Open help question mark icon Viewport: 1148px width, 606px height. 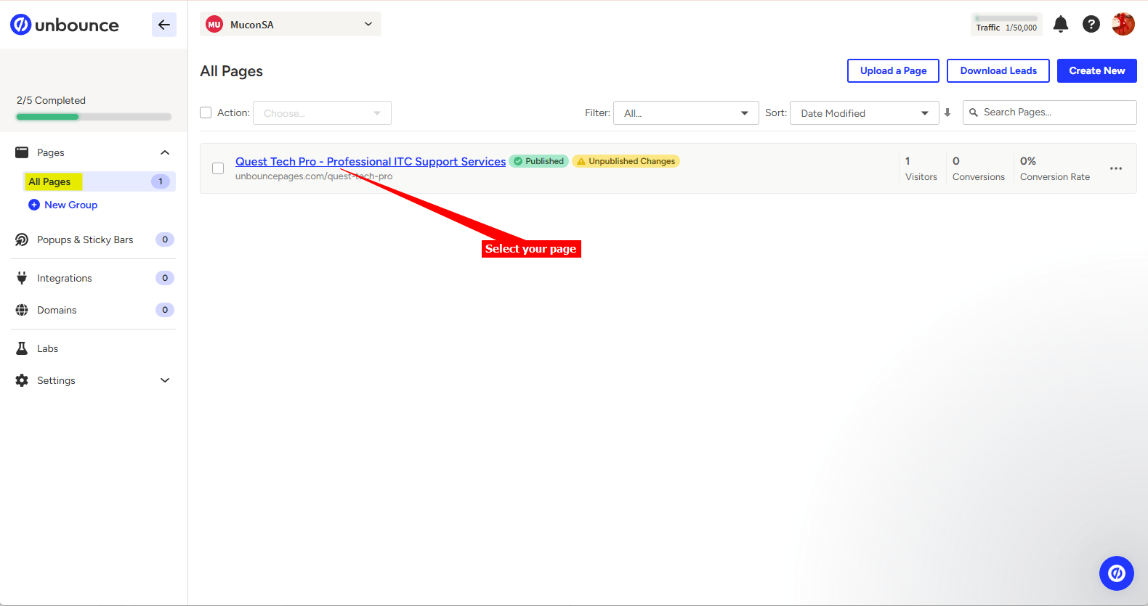coord(1091,24)
